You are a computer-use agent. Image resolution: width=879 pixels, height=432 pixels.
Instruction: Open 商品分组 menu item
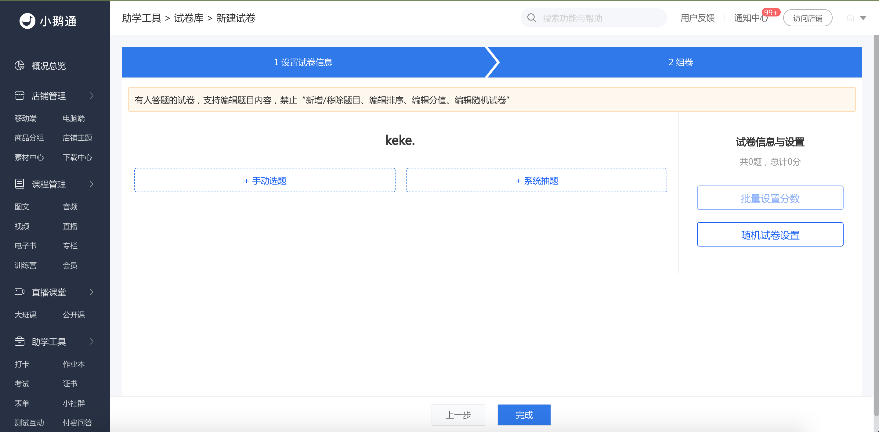[x=29, y=138]
